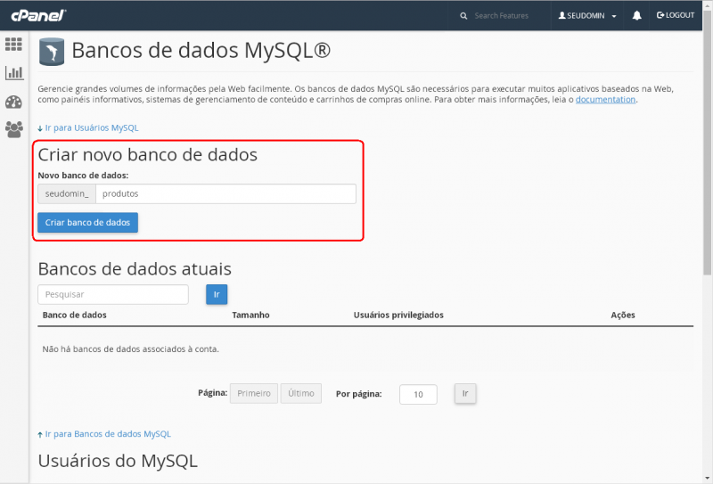Screen dimensions: 713x484
Task: Click the search magnifier icon
Action: [x=463, y=16]
